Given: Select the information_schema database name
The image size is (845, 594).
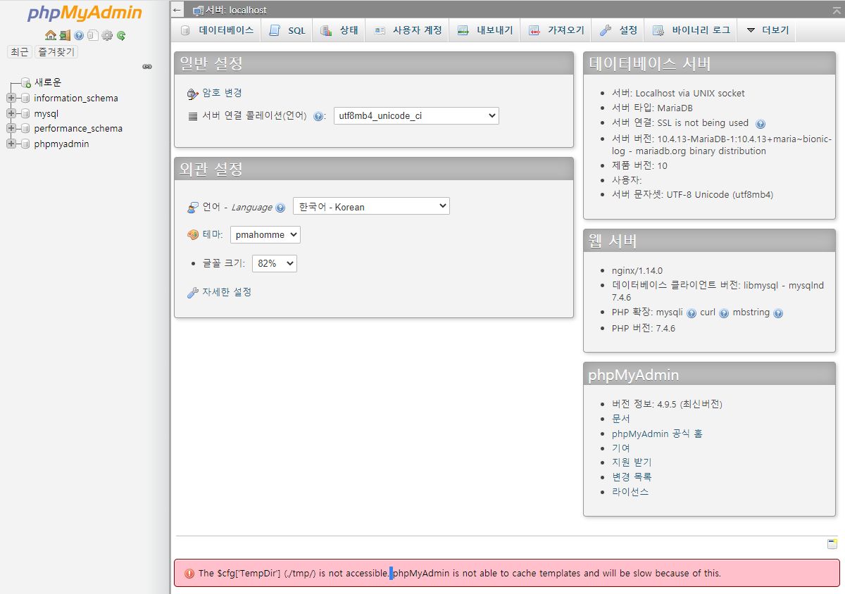Looking at the screenshot, I should (x=76, y=98).
